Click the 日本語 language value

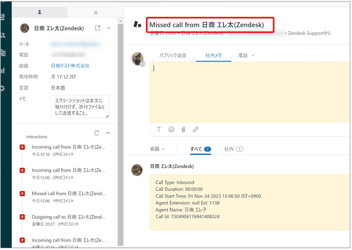(58, 88)
